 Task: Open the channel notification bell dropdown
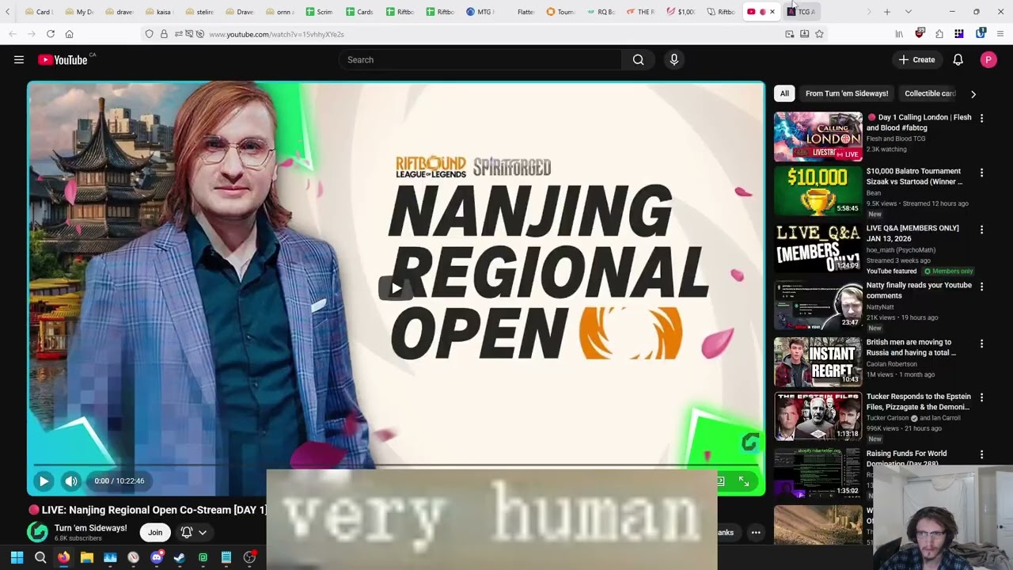194,532
